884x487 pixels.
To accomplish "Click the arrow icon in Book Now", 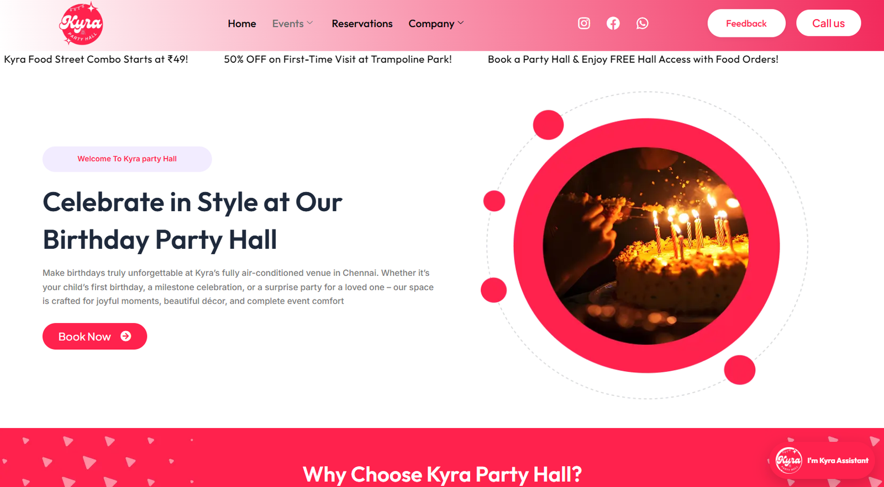I will click(126, 336).
